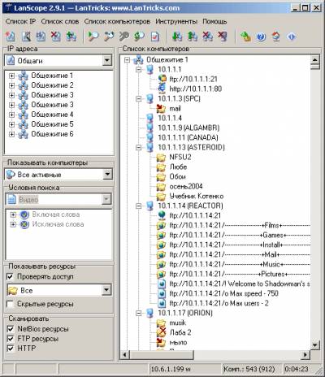The image size is (325, 377).
Task: Click the blue info circle toolbar icon
Action: (292, 37)
